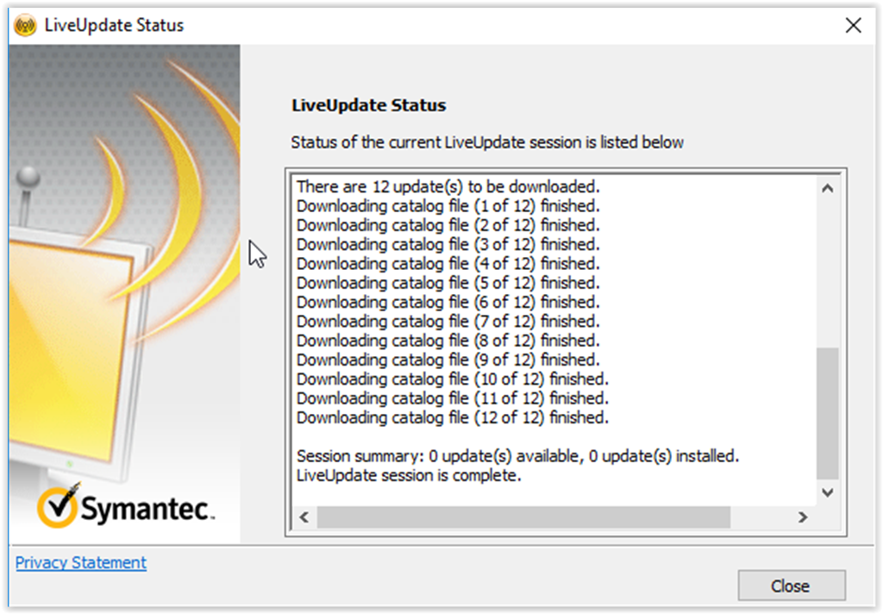
Task: Close the LiveUpdate Status window with X
Action: (853, 25)
